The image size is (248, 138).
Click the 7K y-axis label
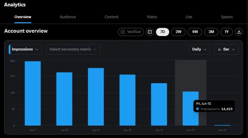pyautogui.click(x=13, y=109)
